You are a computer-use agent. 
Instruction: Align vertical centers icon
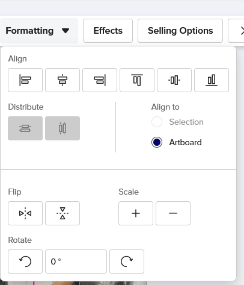click(x=174, y=80)
